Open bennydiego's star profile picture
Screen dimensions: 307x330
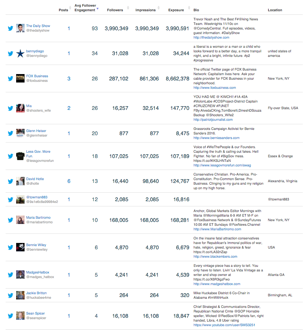tap(20, 53)
